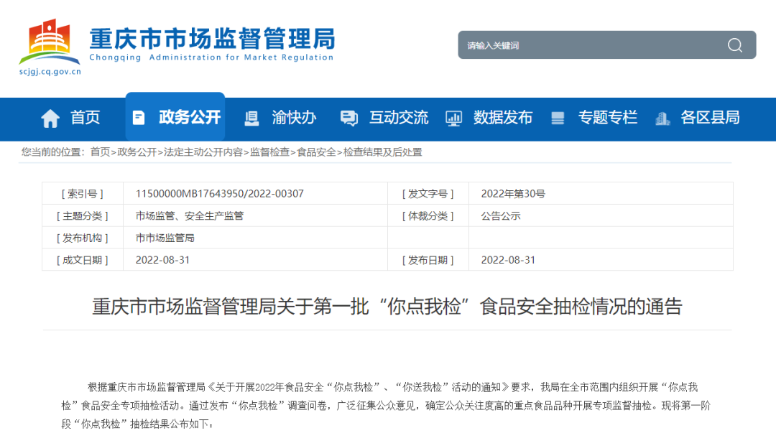This screenshot has height=433, width=776.
Task: Click breadcrumb link 首页
Action: point(100,152)
